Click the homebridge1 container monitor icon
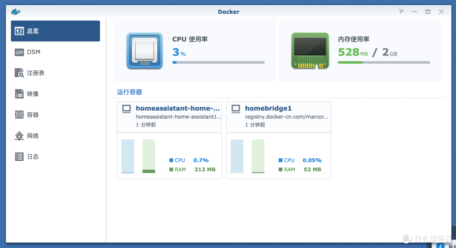The image size is (456, 248). click(236, 109)
